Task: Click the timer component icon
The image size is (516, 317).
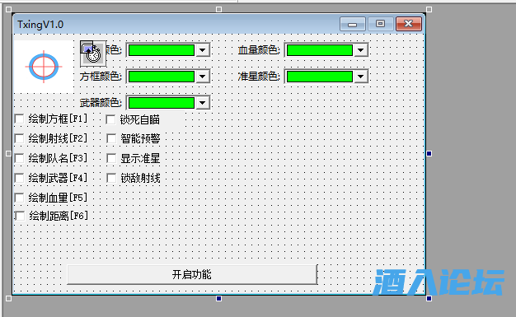Action: pos(93,54)
